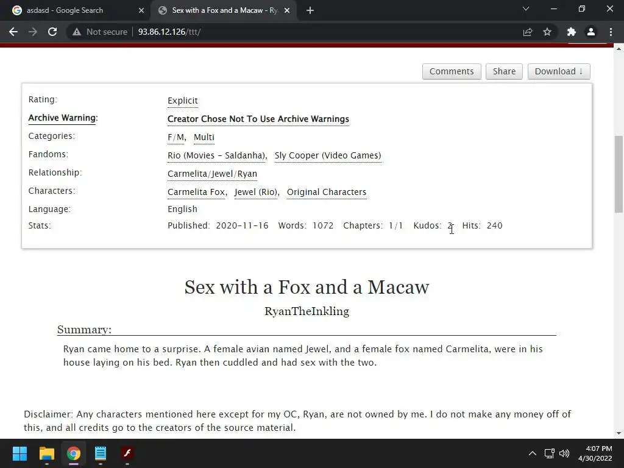Screen dimensions: 624x468
Task: Click the browser forward arrow
Action: coord(33,32)
